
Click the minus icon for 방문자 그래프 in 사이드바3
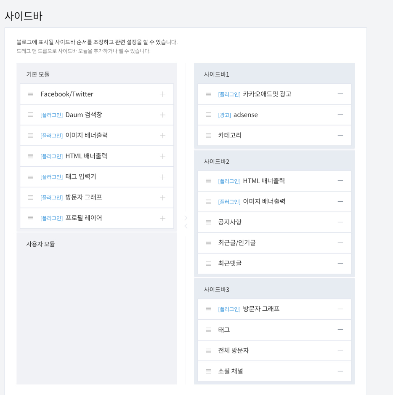click(x=340, y=309)
